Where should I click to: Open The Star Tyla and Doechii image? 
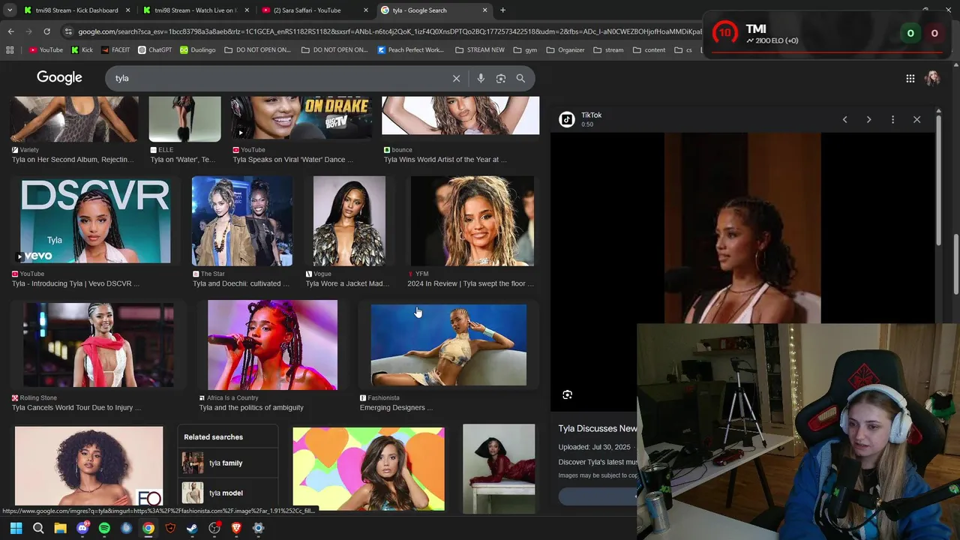point(241,221)
